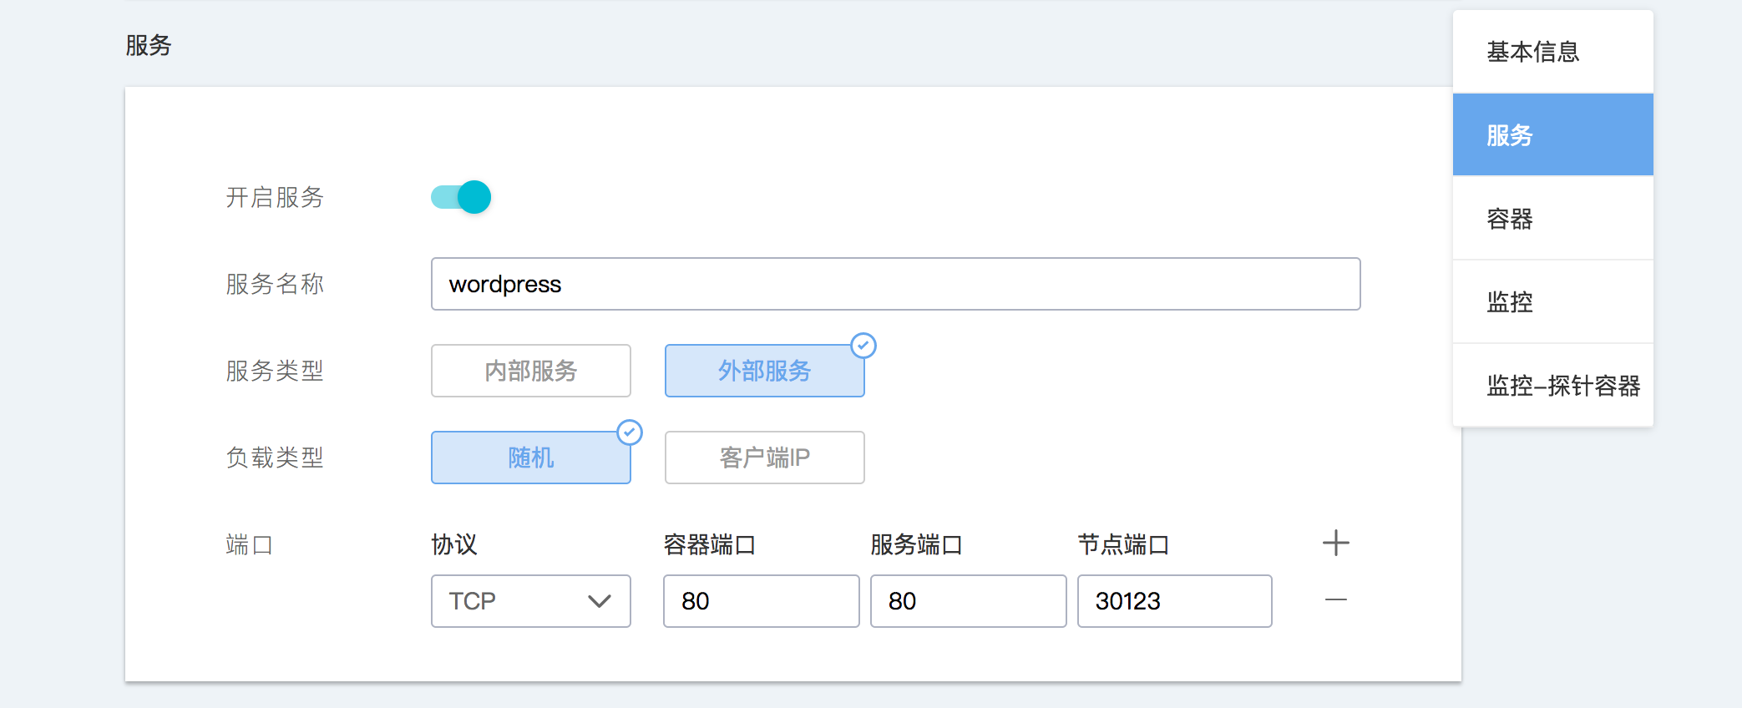The width and height of the screenshot is (1742, 708).
Task: Click the 服务类型 label
Action: (x=275, y=371)
